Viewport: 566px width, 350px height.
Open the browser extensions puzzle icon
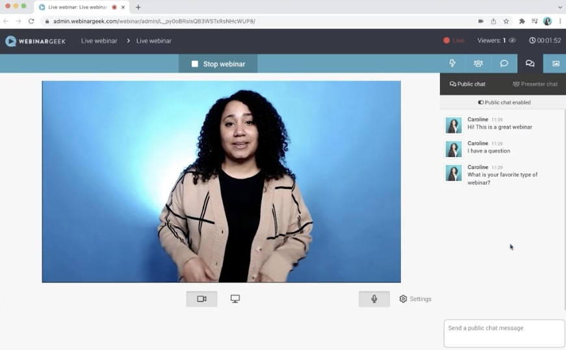pos(521,21)
